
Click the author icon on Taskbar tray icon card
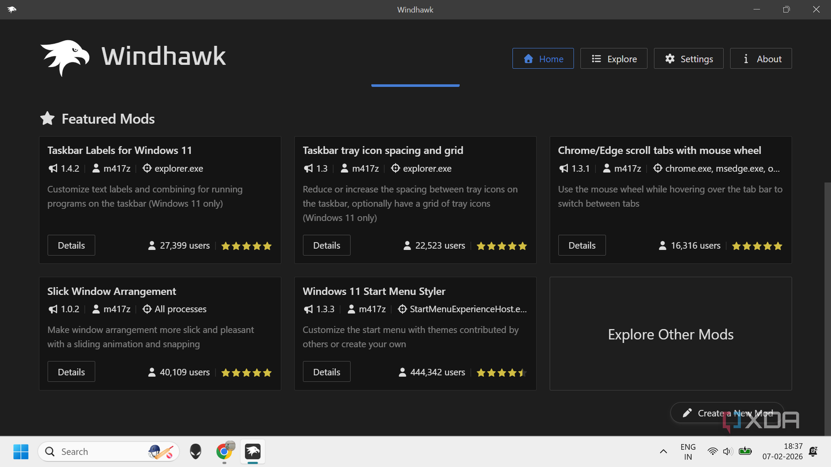344,168
